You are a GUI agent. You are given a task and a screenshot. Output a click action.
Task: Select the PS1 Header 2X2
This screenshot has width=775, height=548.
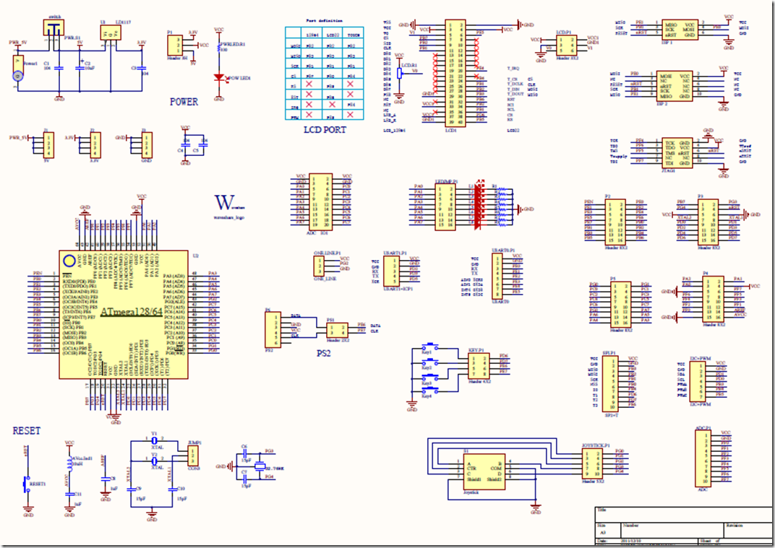(337, 330)
